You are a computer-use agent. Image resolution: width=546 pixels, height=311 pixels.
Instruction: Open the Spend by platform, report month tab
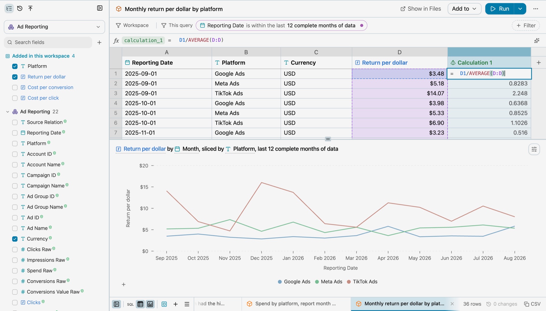click(296, 304)
